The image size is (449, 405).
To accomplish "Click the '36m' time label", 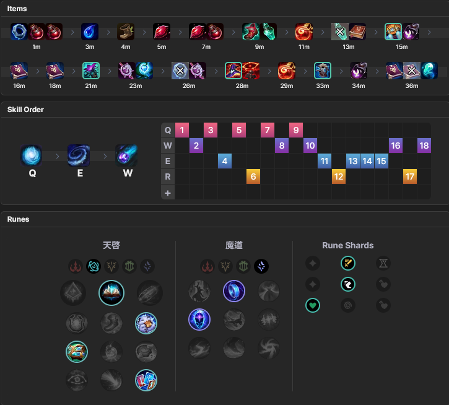I will [x=412, y=86].
